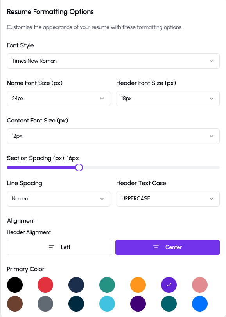Viewport: 226px width, 317px height.
Task: Select the orange primary color swatch
Action: 138,285
